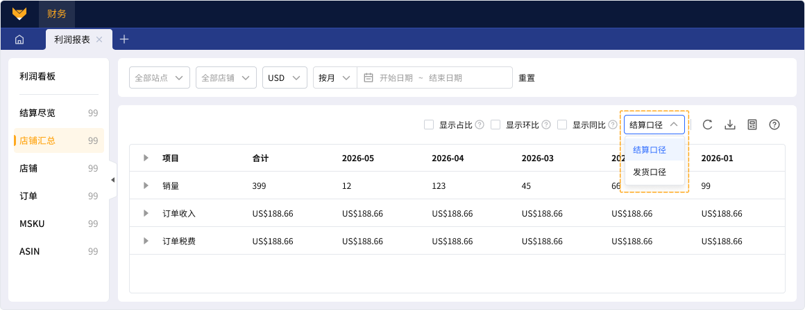Click help icon next to 显示占比

click(480, 125)
